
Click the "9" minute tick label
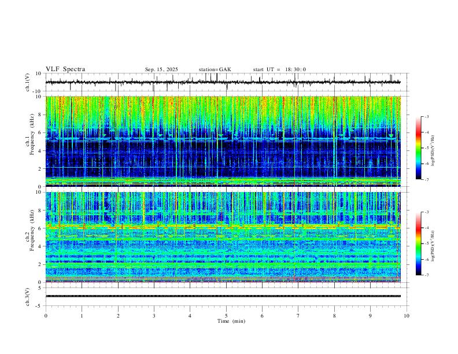[370, 316]
